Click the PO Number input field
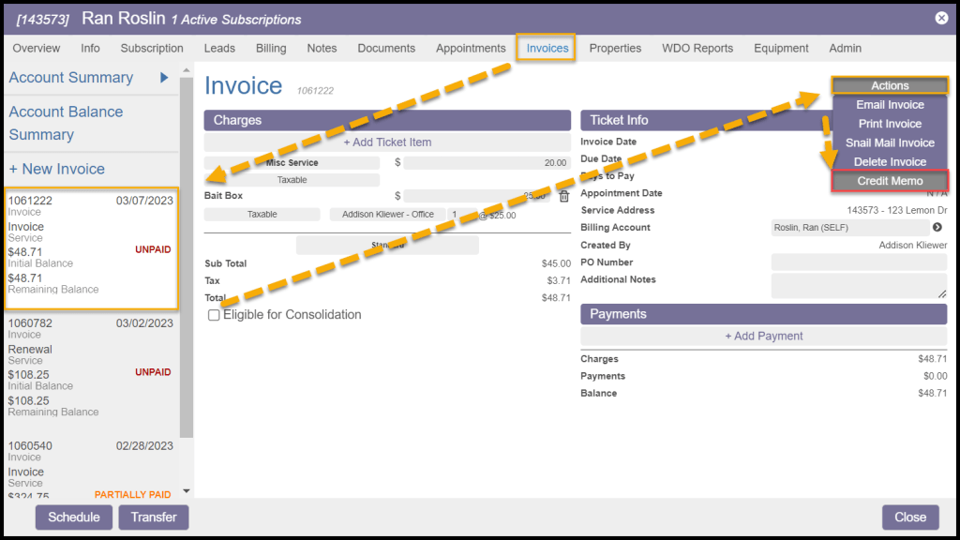Screen dimensions: 960x540 (x=858, y=262)
